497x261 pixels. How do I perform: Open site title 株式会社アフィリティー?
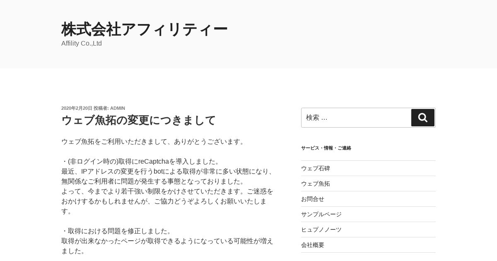pyautogui.click(x=145, y=29)
